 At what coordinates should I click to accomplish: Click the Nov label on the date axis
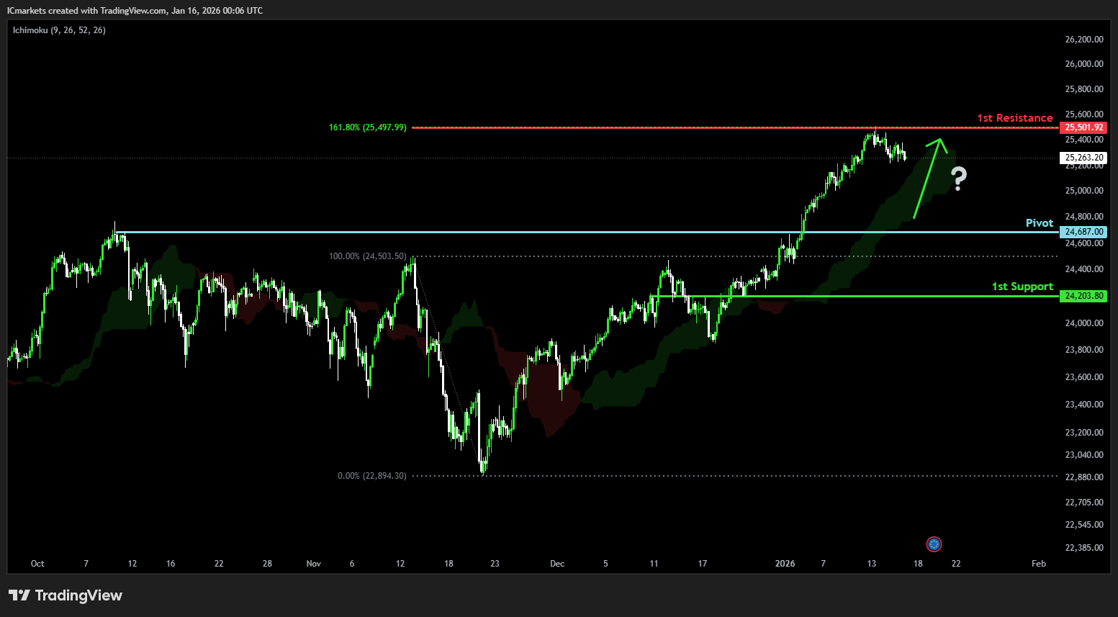313,564
